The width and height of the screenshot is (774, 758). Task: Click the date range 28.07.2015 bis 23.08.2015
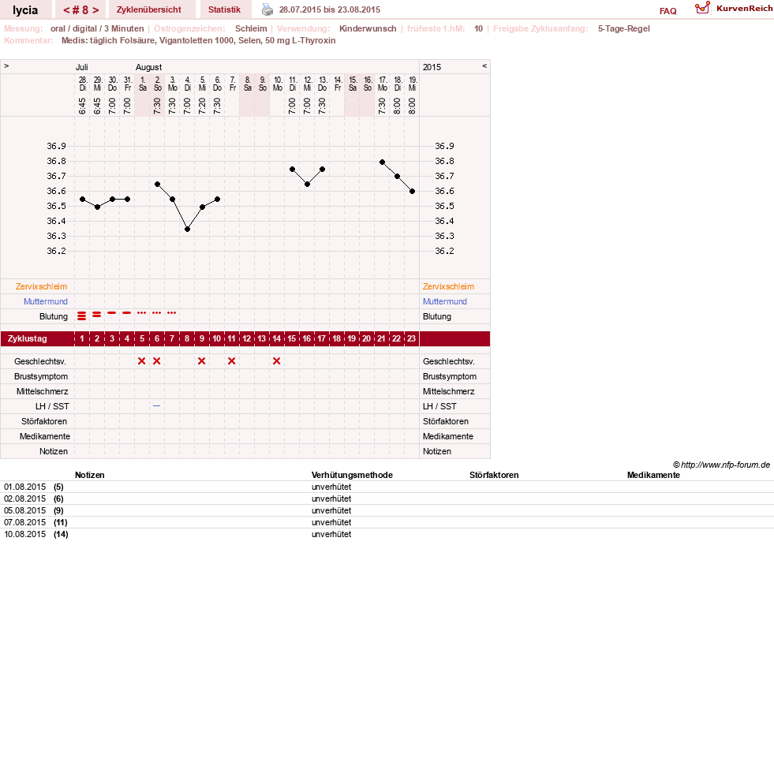(330, 10)
